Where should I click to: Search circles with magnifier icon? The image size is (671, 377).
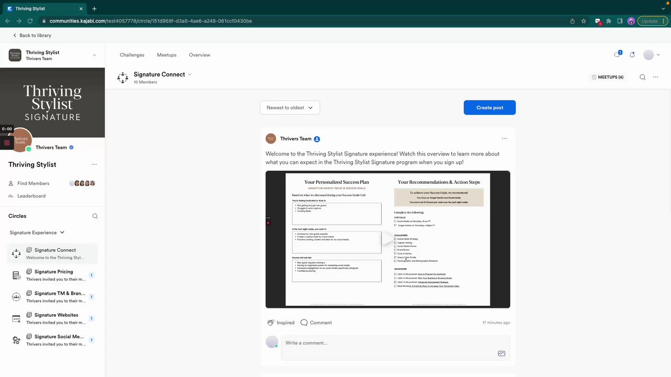point(95,216)
